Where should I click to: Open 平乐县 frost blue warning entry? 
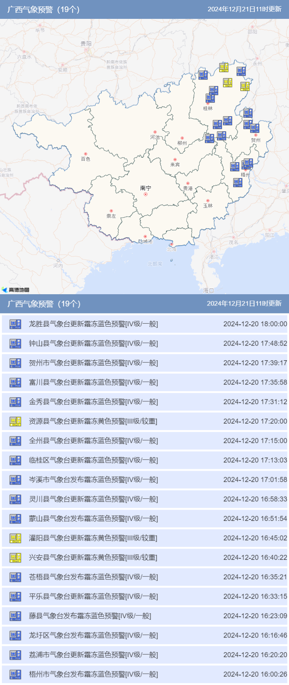tap(94, 597)
